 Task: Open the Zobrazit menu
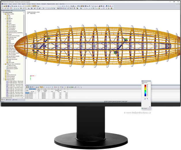15,4
